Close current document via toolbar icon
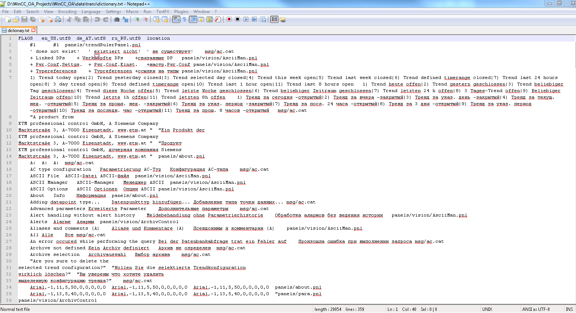 (x=41, y=19)
